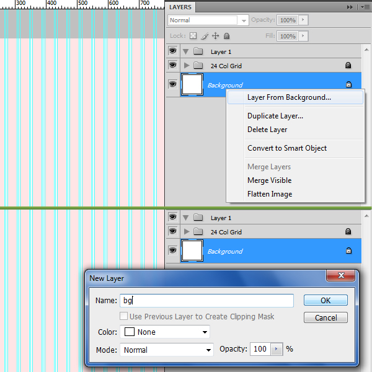
Task: Choose Convert to Smart Object
Action: coord(287,148)
